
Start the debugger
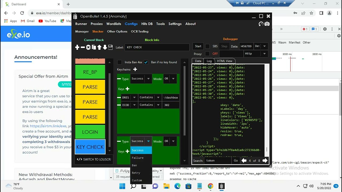pos(198,46)
